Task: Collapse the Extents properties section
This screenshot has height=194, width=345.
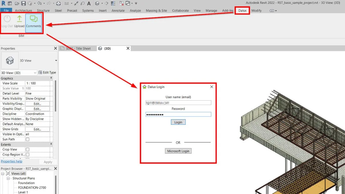Action: tap(51, 144)
